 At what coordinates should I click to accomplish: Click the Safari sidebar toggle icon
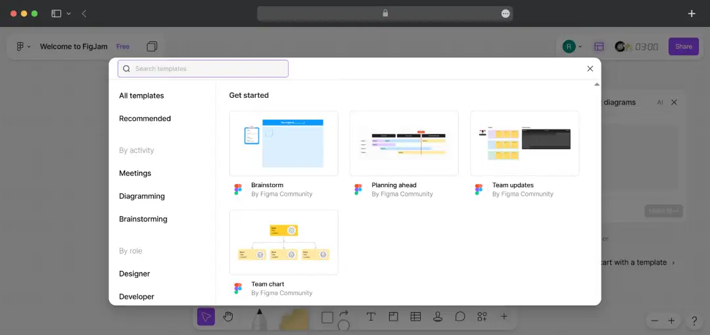point(56,14)
